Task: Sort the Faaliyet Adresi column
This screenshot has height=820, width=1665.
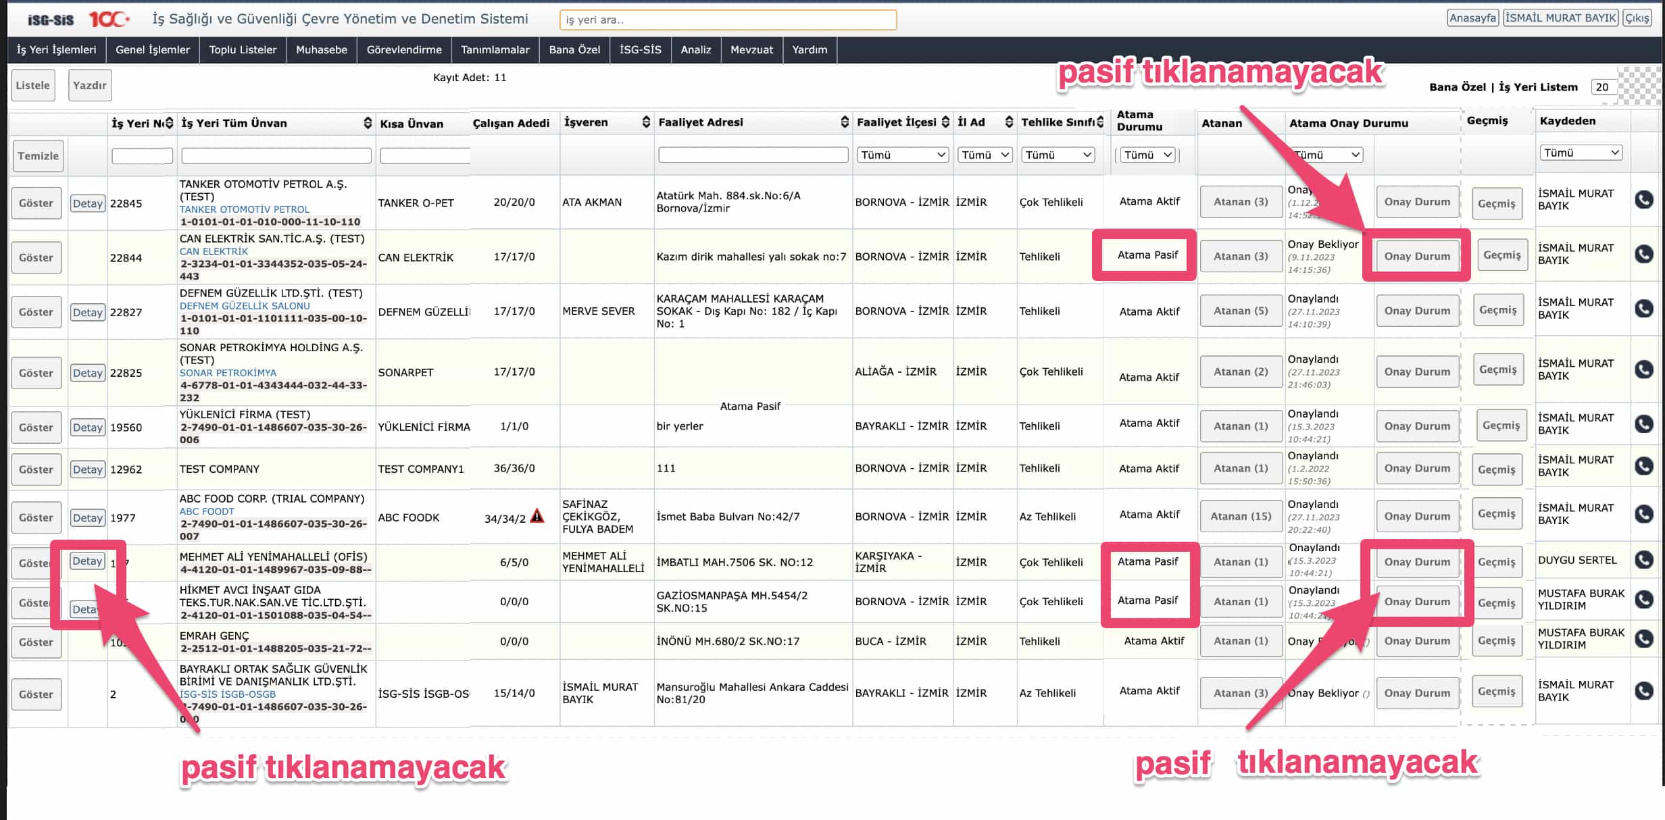Action: pos(844,122)
